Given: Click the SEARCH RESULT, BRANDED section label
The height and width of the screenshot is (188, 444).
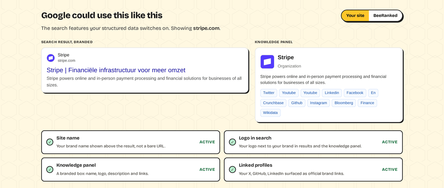Looking at the screenshot, I should click(x=67, y=42).
